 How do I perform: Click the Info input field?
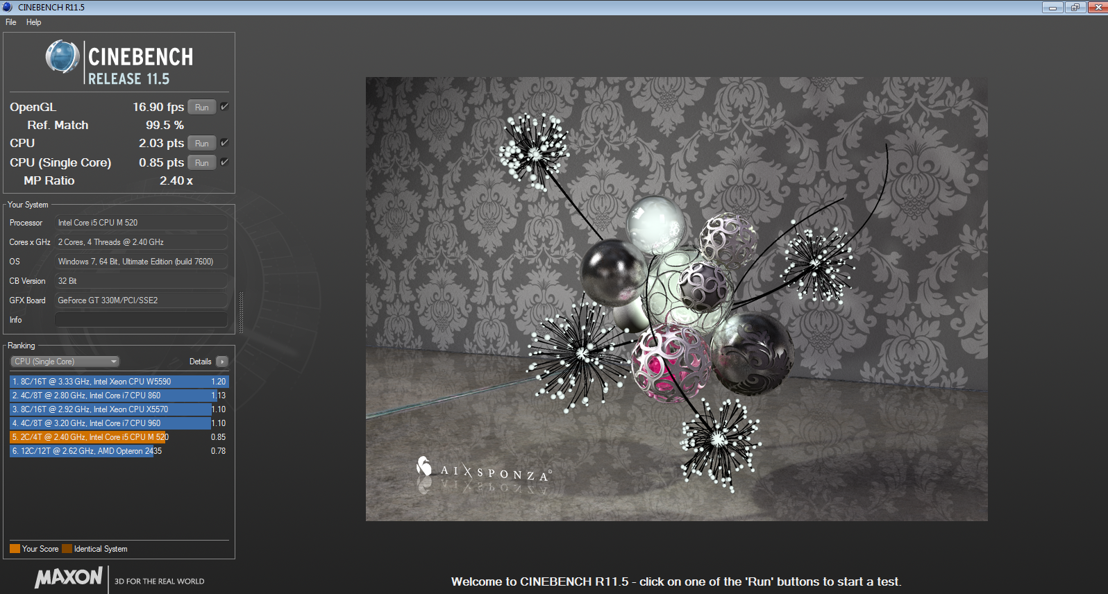coord(141,320)
